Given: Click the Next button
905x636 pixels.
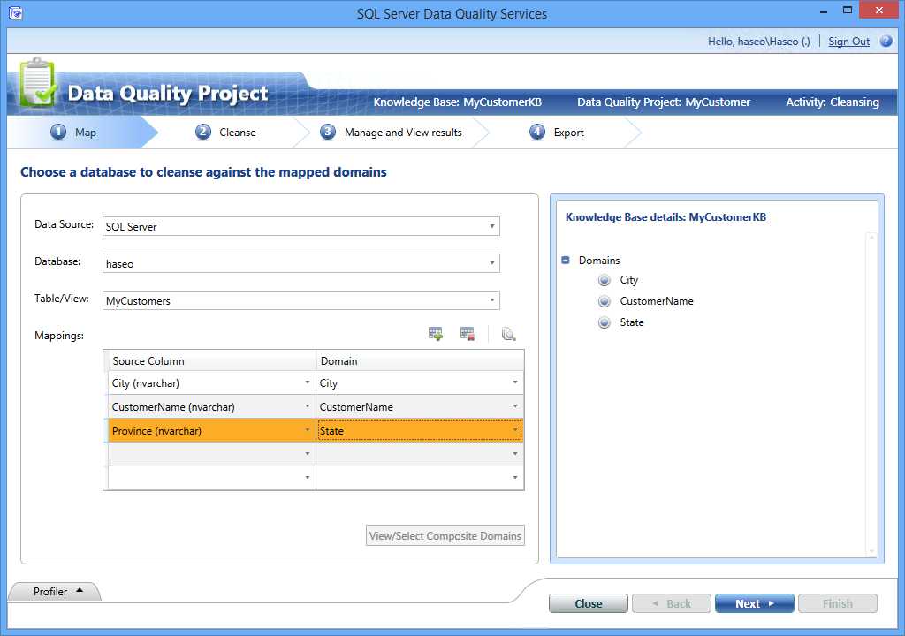Looking at the screenshot, I should point(755,603).
